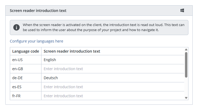
Task: Select the de-DE language code cell
Action: point(26,78)
